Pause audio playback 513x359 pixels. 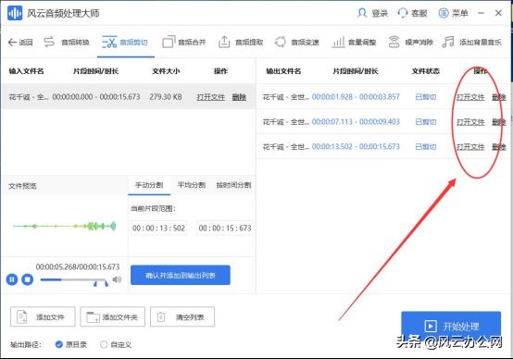[12, 279]
